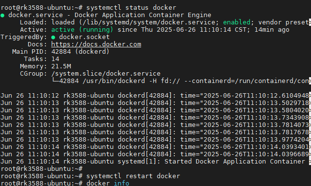Click the green docker.socket status dot

(53, 37)
